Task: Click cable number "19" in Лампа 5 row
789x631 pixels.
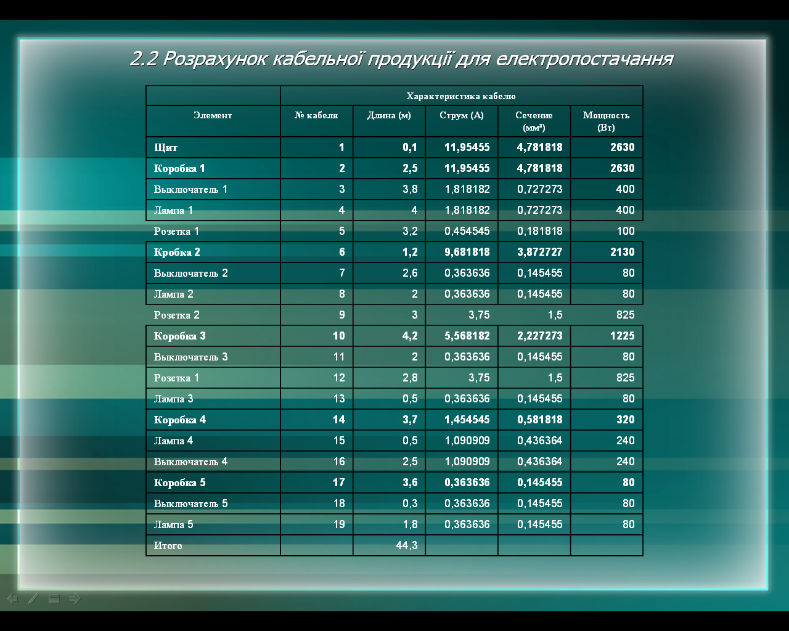Action: point(339,525)
